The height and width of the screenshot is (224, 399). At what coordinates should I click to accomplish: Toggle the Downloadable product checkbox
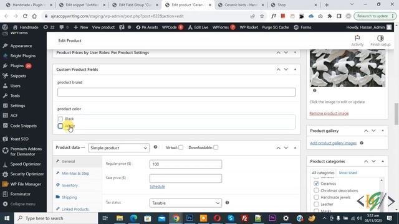pos(216,147)
